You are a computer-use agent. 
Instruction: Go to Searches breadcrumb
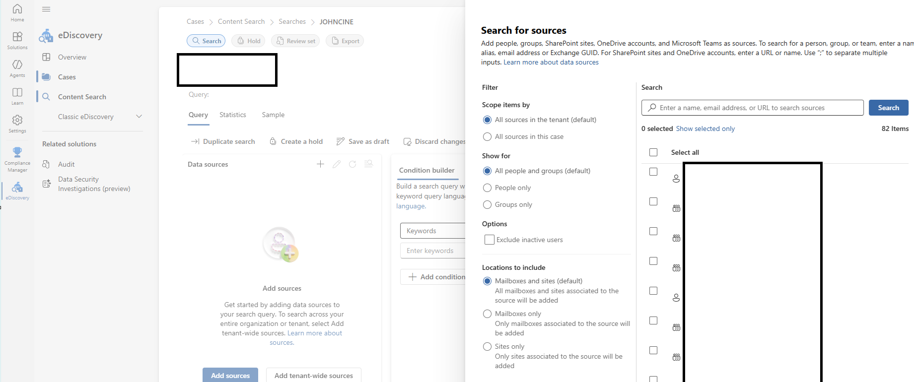(292, 21)
